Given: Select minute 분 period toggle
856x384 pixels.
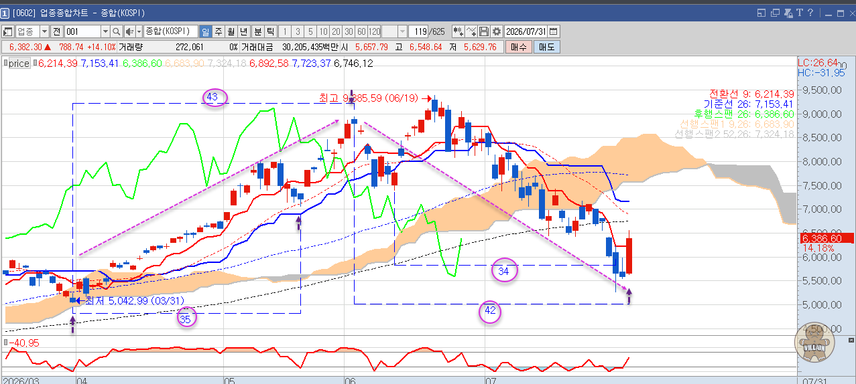Looking at the screenshot, I should click(x=257, y=31).
